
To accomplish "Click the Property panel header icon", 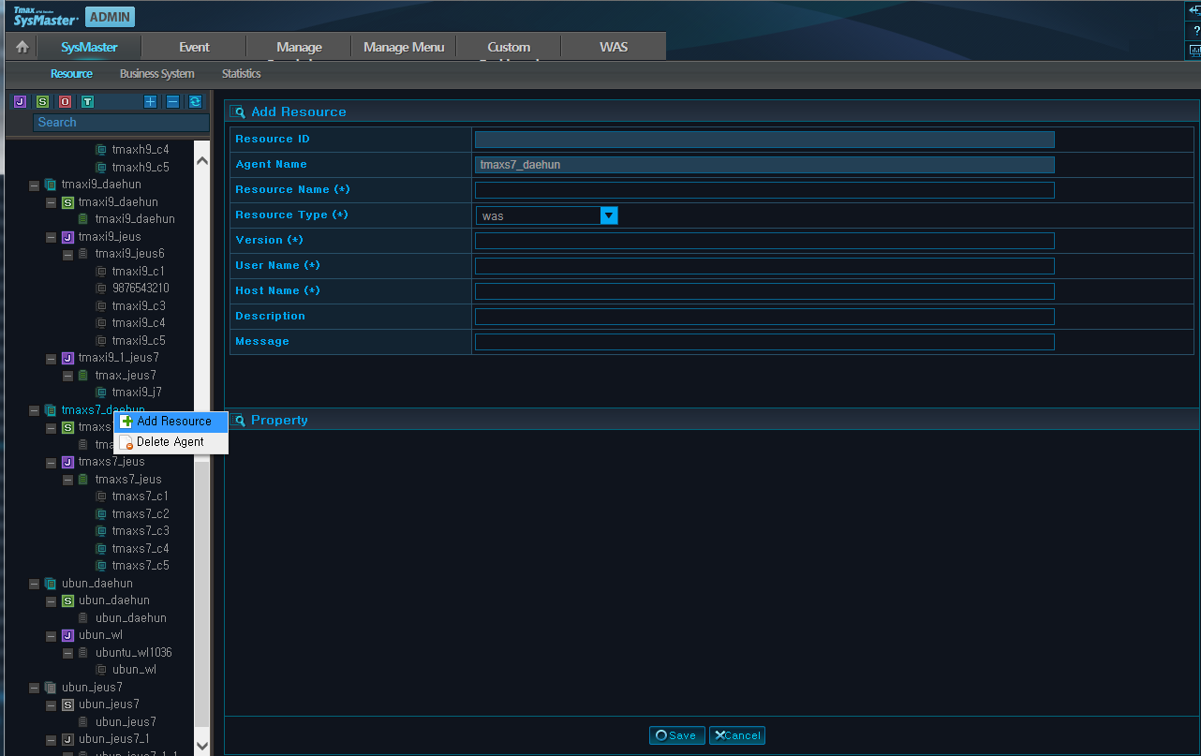I will 238,420.
